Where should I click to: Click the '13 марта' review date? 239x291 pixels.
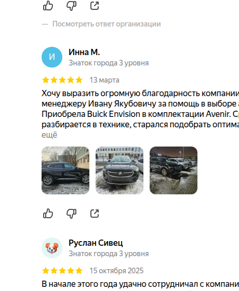[104, 80]
